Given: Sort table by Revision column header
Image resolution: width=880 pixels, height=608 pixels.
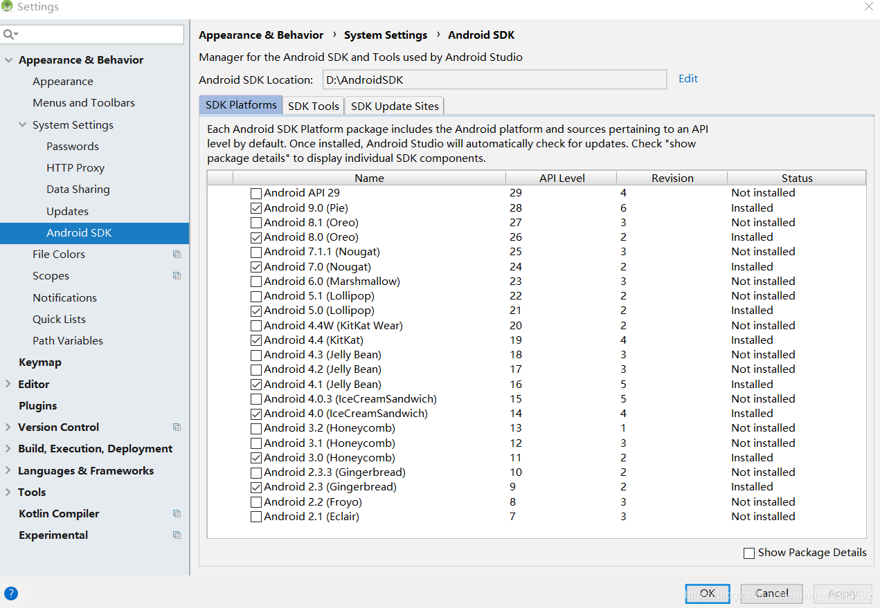Looking at the screenshot, I should click(672, 178).
